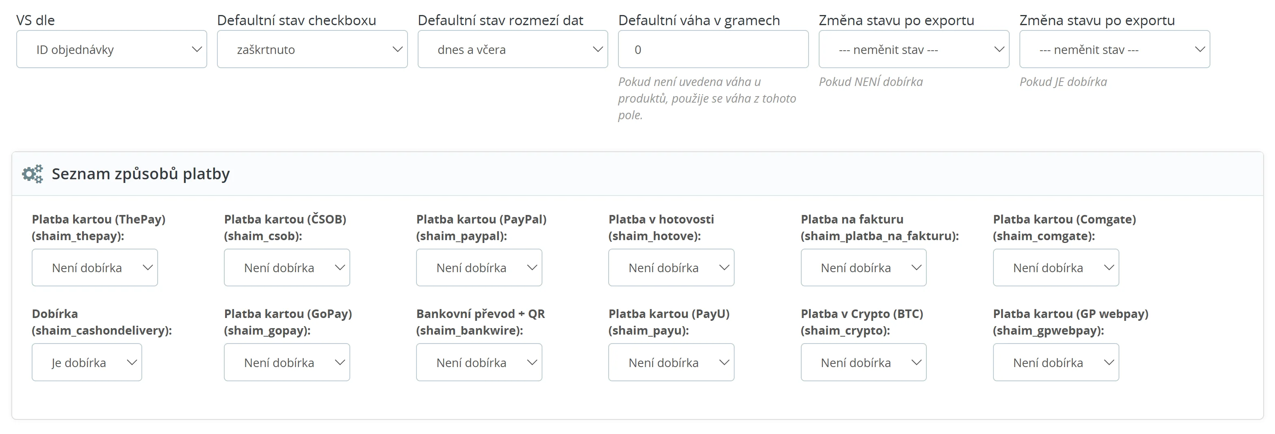1275x434 pixels.
Task: Open the VS dle dropdown
Action: pyautogui.click(x=111, y=49)
